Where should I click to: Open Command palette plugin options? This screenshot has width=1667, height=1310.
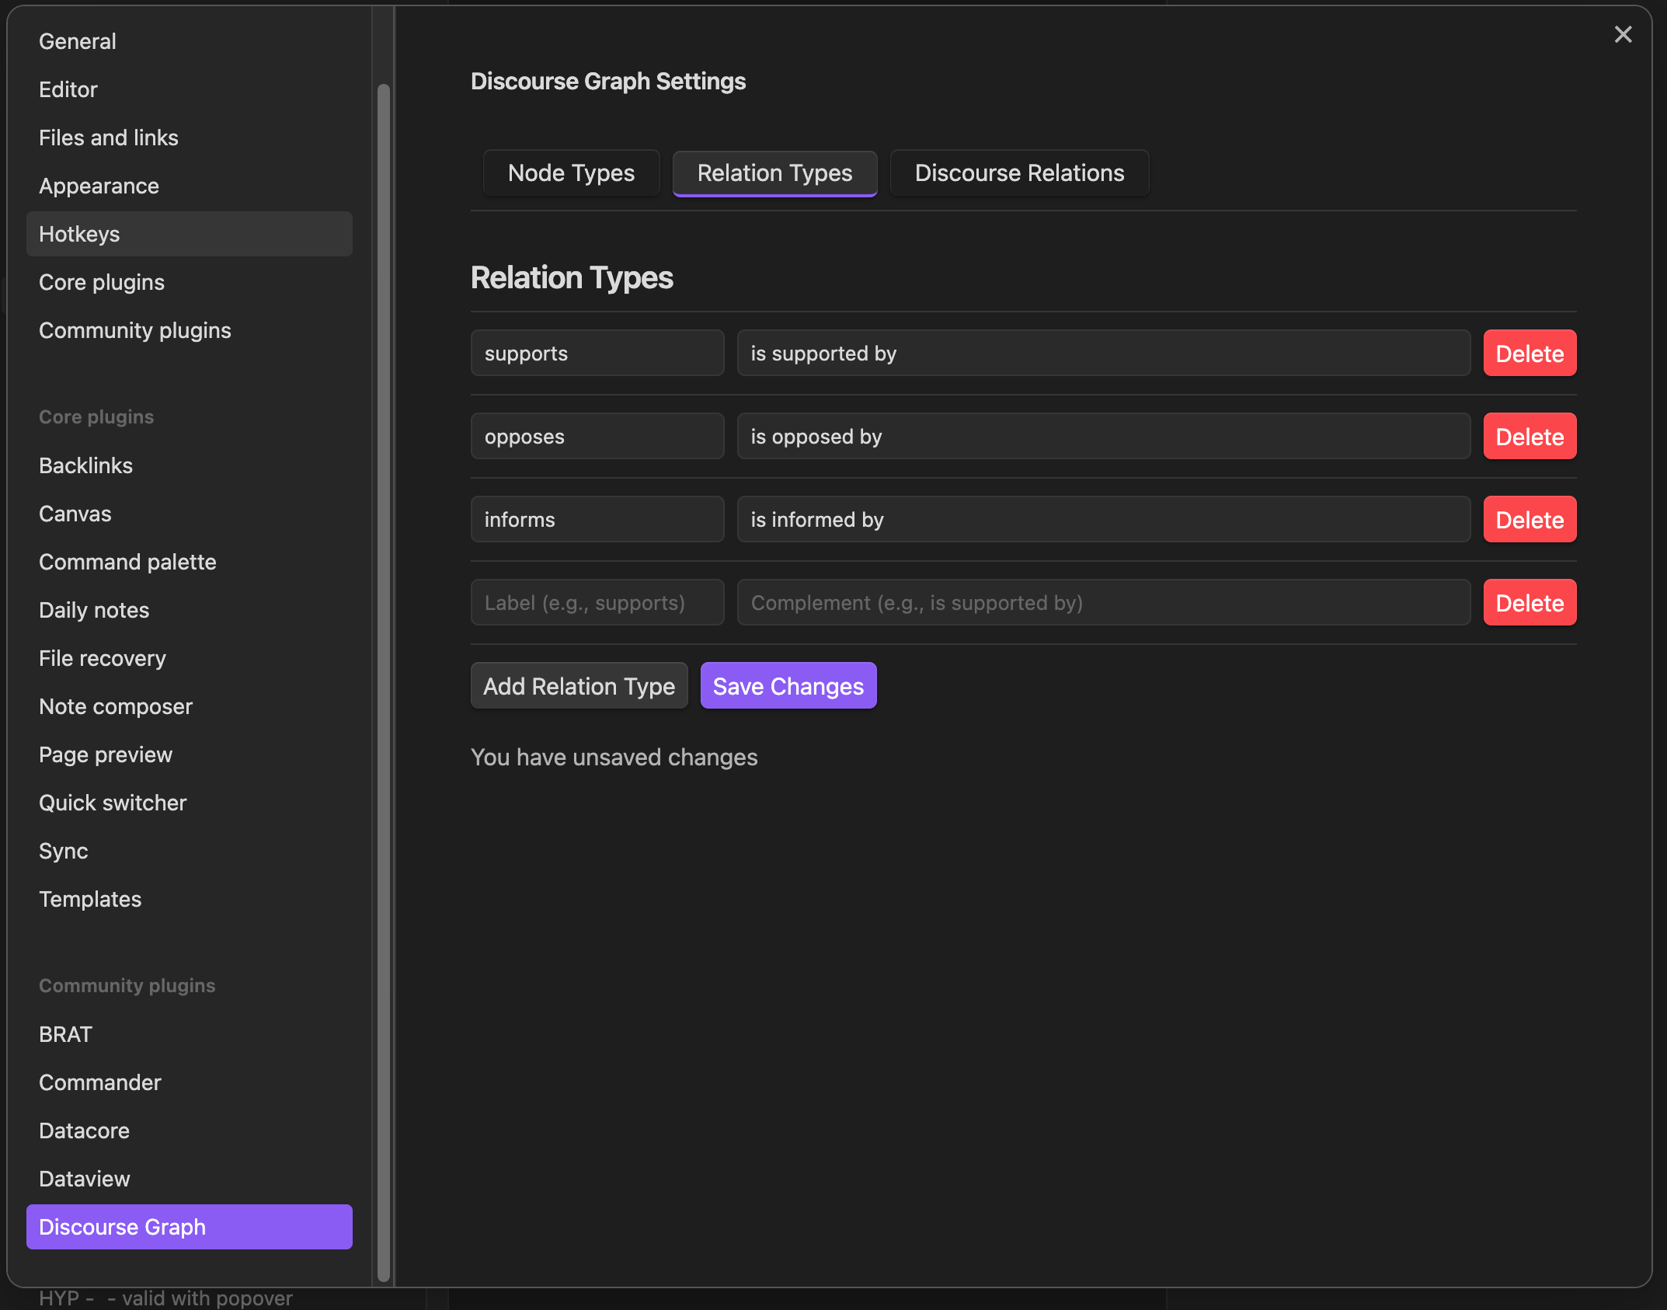(127, 562)
